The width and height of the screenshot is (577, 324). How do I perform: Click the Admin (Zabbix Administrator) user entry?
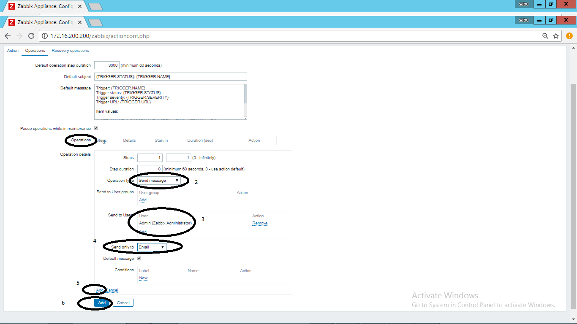[x=166, y=223]
